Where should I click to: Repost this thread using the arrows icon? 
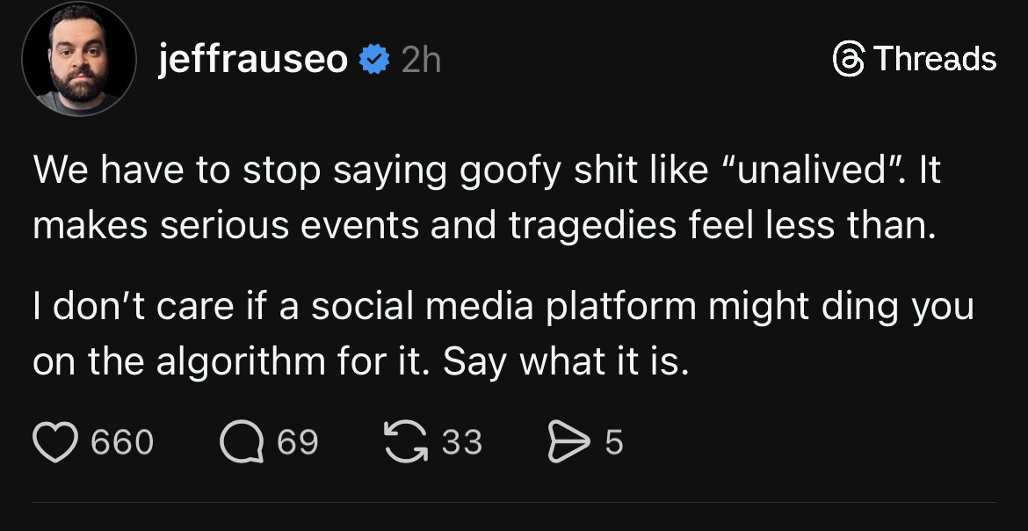pyautogui.click(x=406, y=441)
